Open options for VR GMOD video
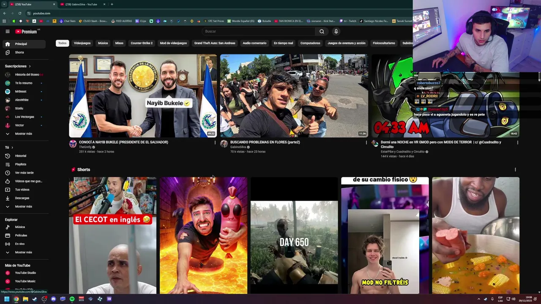 point(517,142)
